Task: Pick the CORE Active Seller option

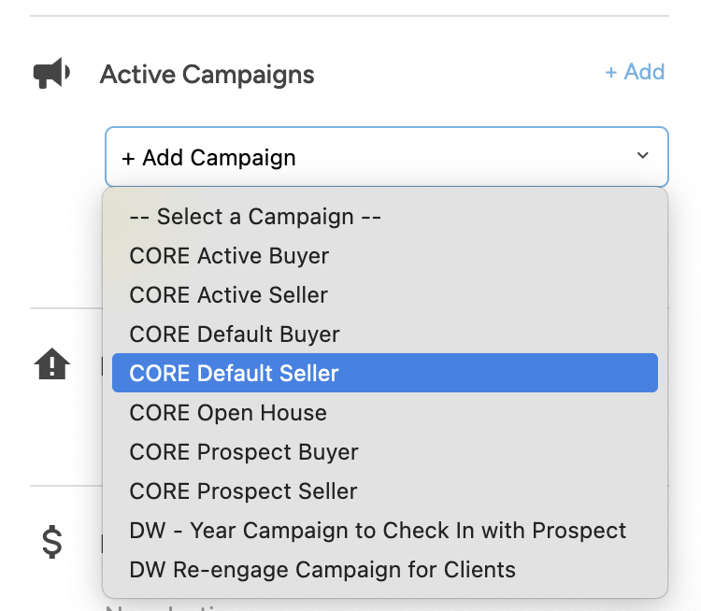Action: (229, 295)
